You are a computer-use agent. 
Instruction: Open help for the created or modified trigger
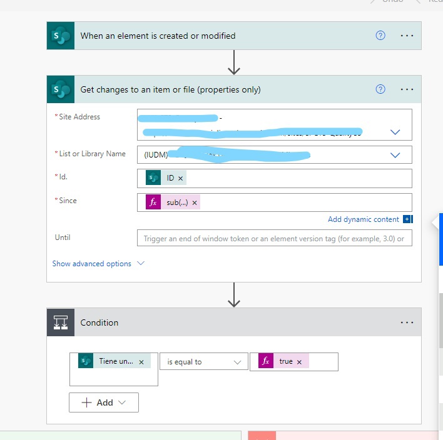(380, 36)
